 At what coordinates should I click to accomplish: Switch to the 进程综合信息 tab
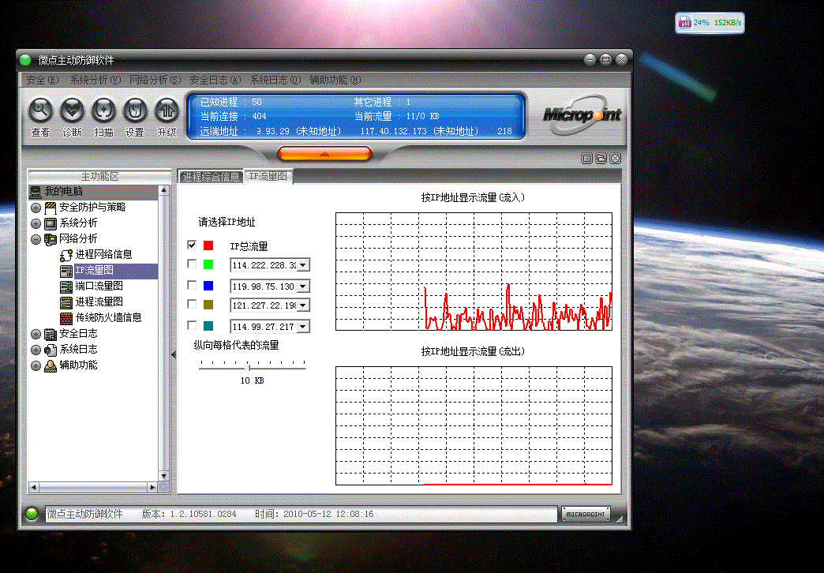tap(211, 177)
